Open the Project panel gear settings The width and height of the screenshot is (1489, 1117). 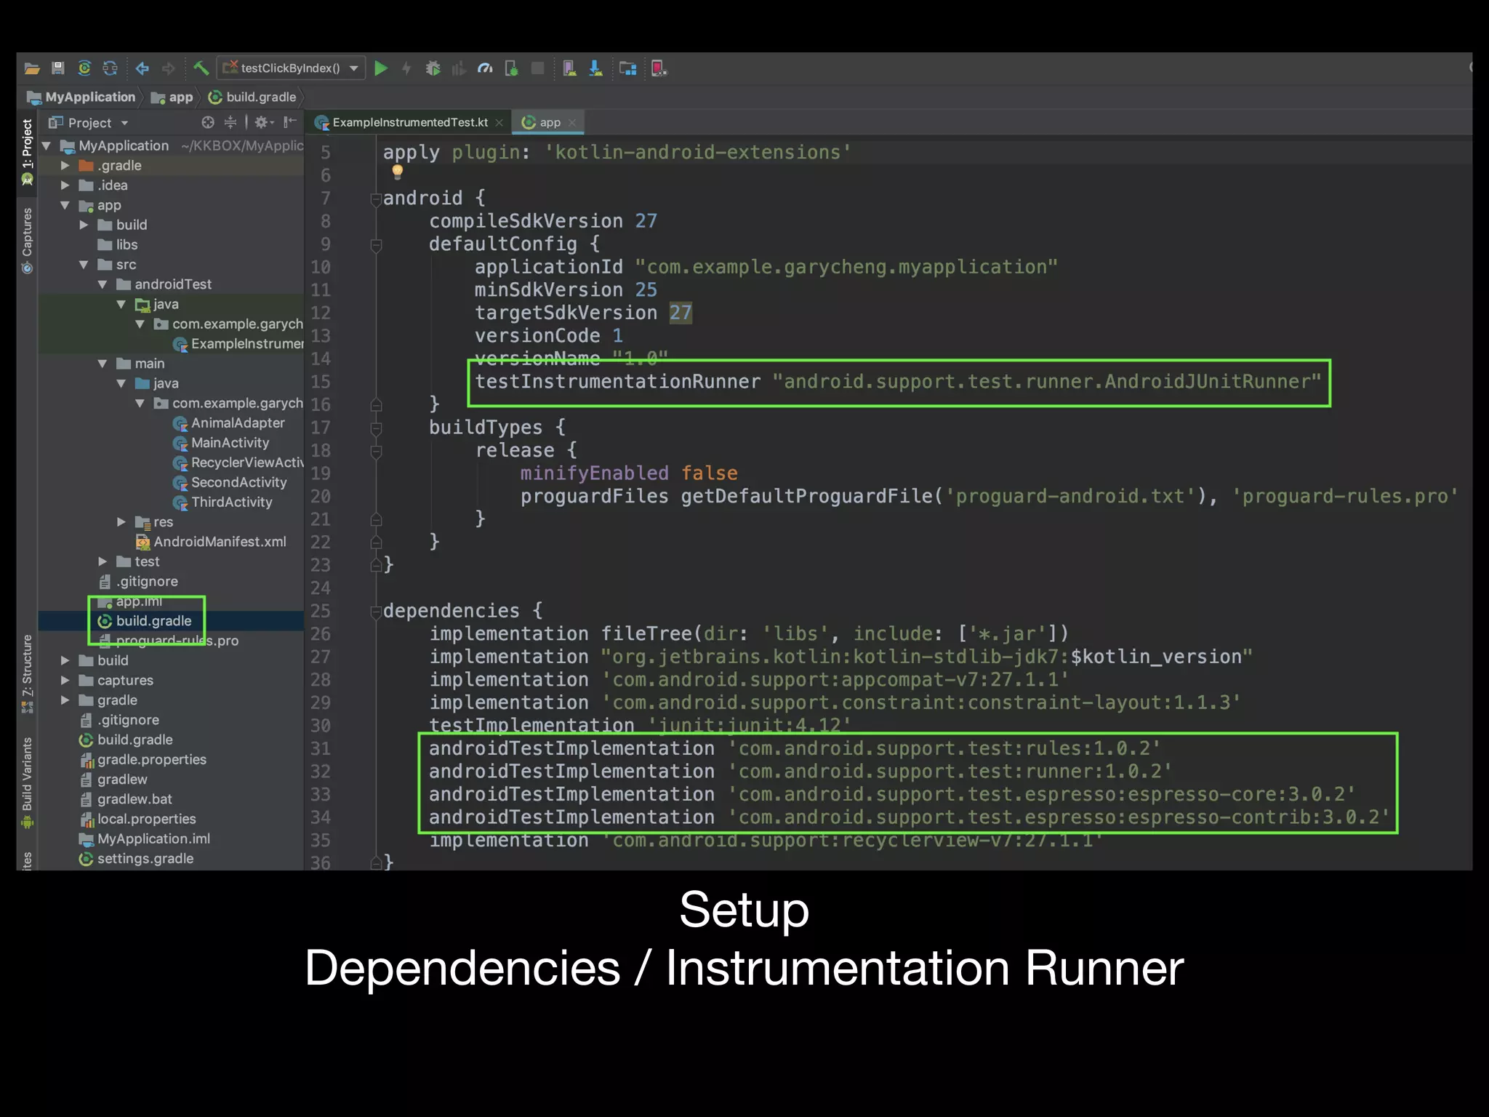pos(263,122)
